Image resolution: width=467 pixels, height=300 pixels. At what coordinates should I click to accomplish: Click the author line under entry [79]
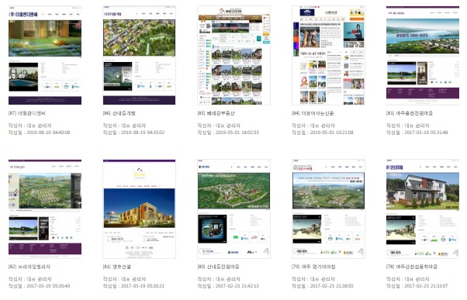click(313, 279)
